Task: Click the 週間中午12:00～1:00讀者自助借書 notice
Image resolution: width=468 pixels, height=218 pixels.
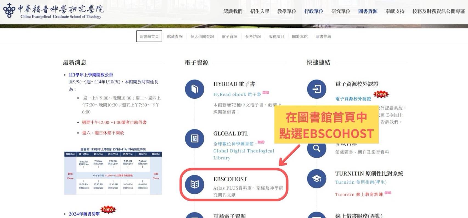Action: tap(114, 122)
